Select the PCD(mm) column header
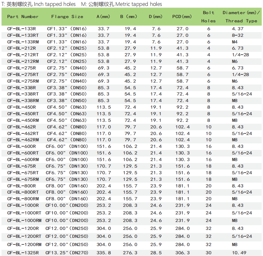Screen dimensions: 263x256 182,16
